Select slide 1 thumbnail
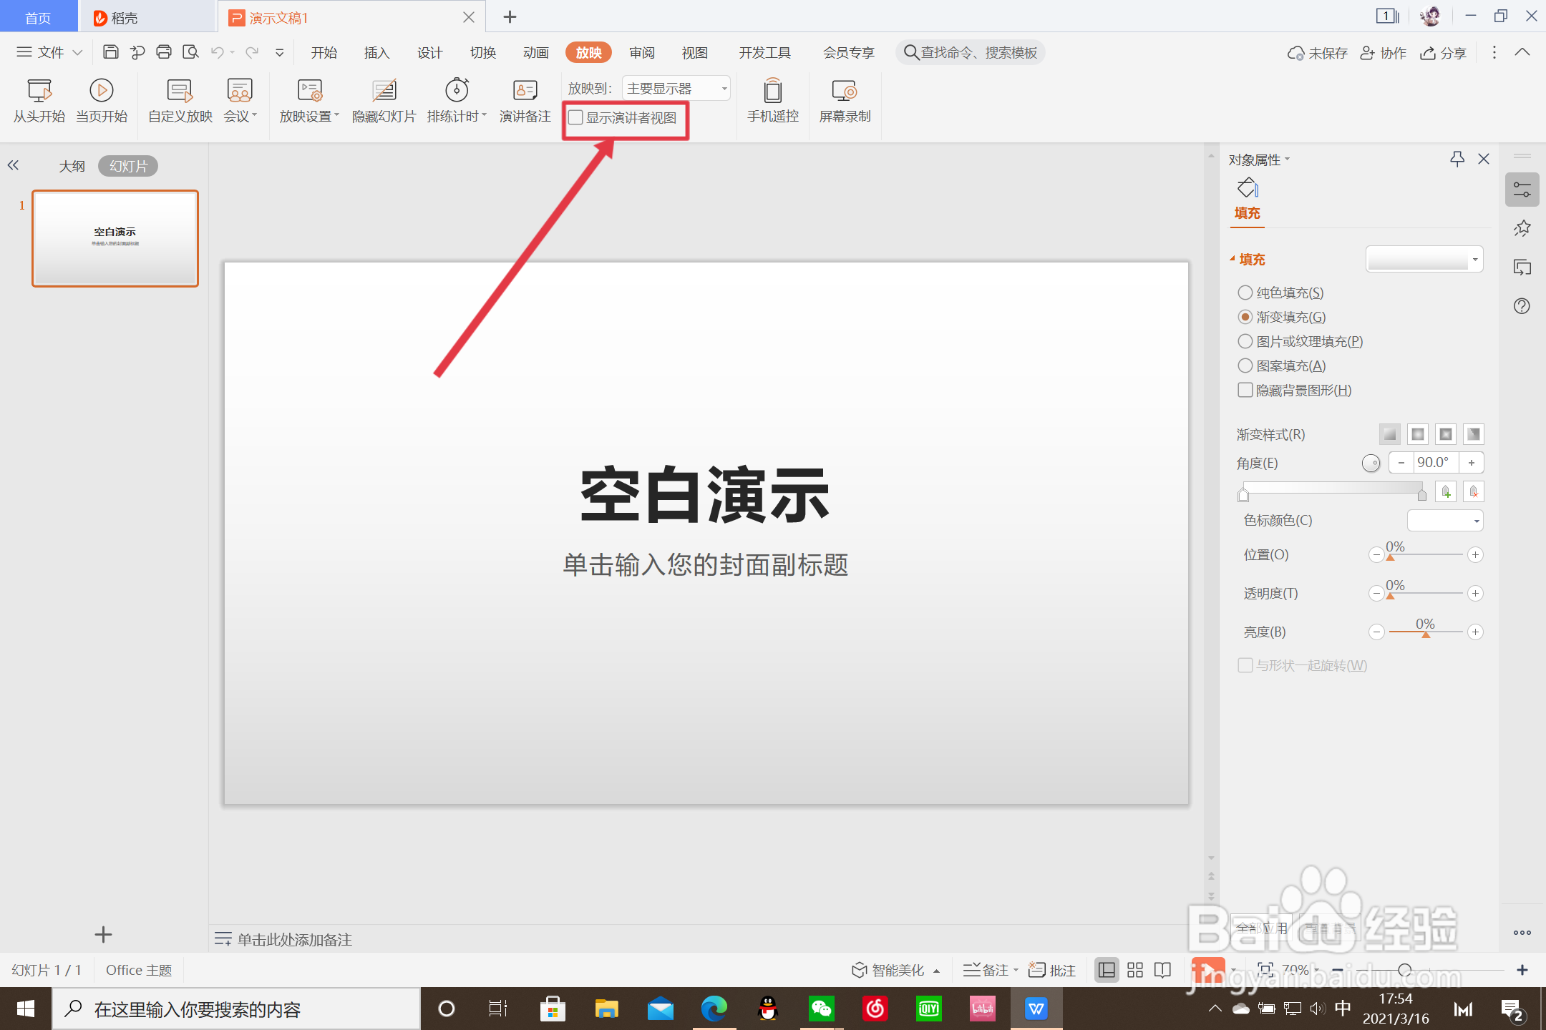The image size is (1546, 1030). [115, 238]
